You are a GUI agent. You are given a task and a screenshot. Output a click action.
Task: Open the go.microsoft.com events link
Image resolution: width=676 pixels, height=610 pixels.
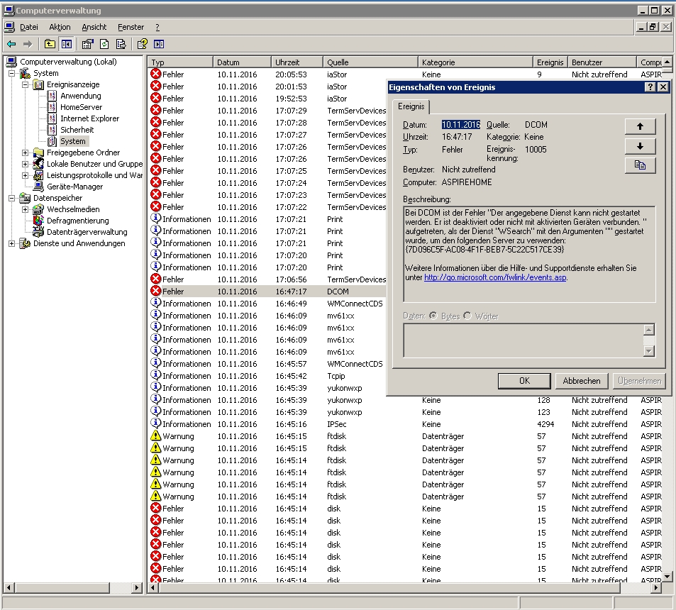(495, 277)
